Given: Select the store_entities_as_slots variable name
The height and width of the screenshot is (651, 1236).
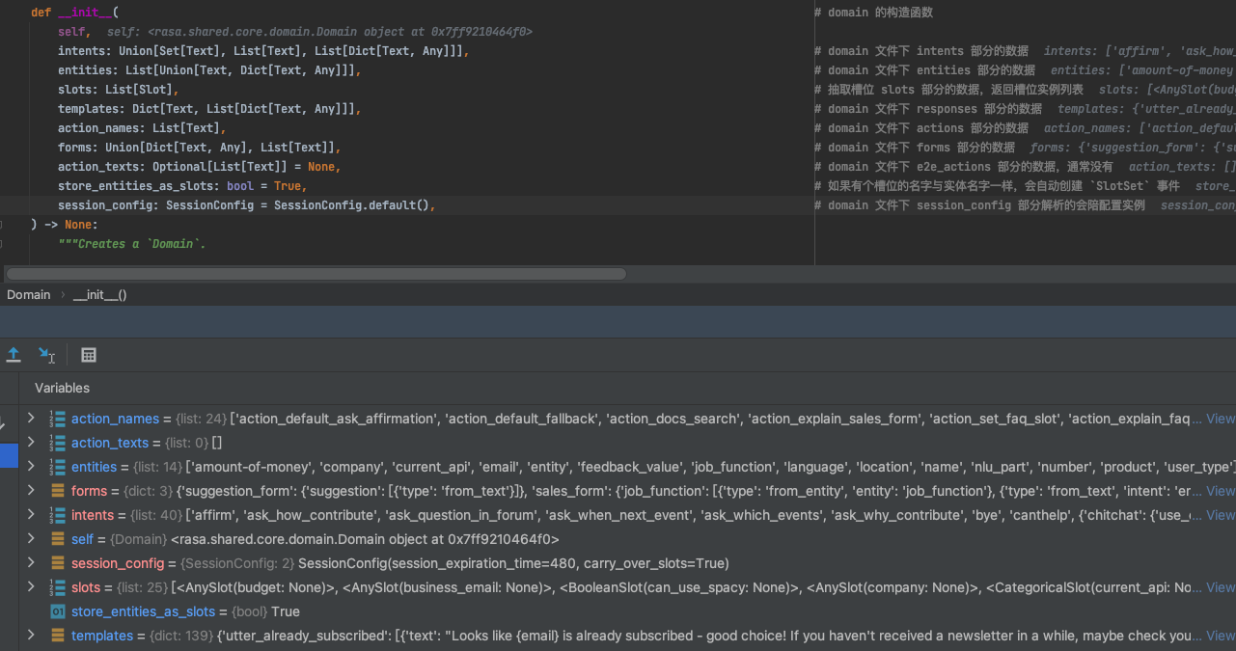Looking at the screenshot, I should pos(144,611).
